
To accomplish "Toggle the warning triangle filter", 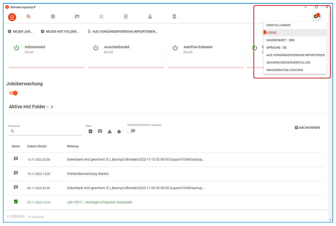I will [x=109, y=131].
